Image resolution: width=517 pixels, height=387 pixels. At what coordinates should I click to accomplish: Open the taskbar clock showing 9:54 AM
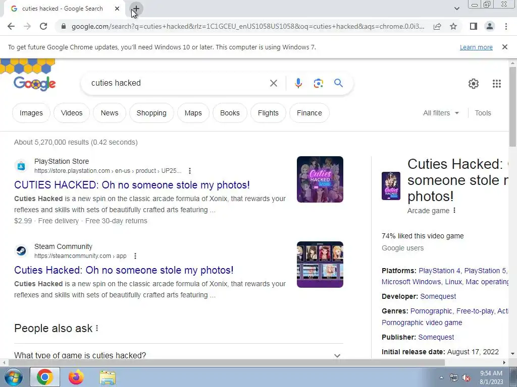(x=491, y=377)
